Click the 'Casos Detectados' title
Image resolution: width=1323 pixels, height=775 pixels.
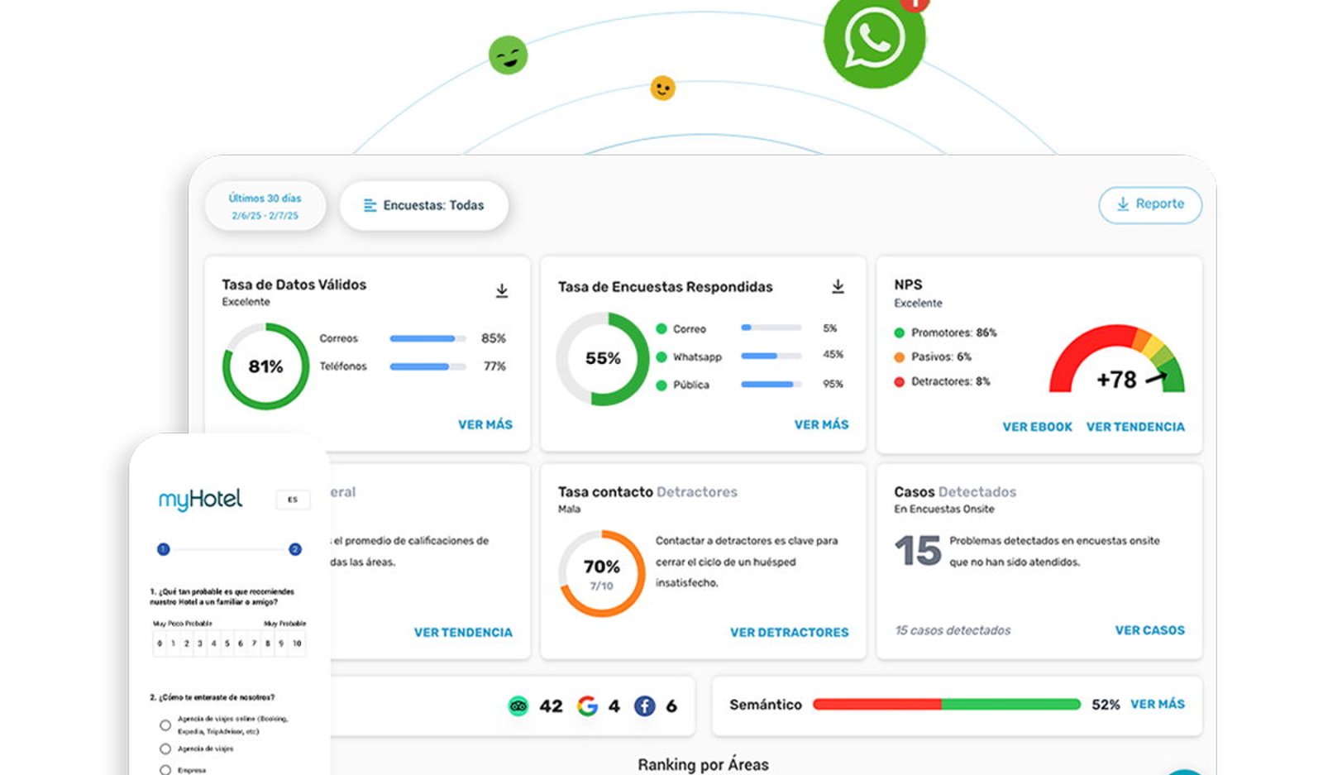[x=955, y=491]
